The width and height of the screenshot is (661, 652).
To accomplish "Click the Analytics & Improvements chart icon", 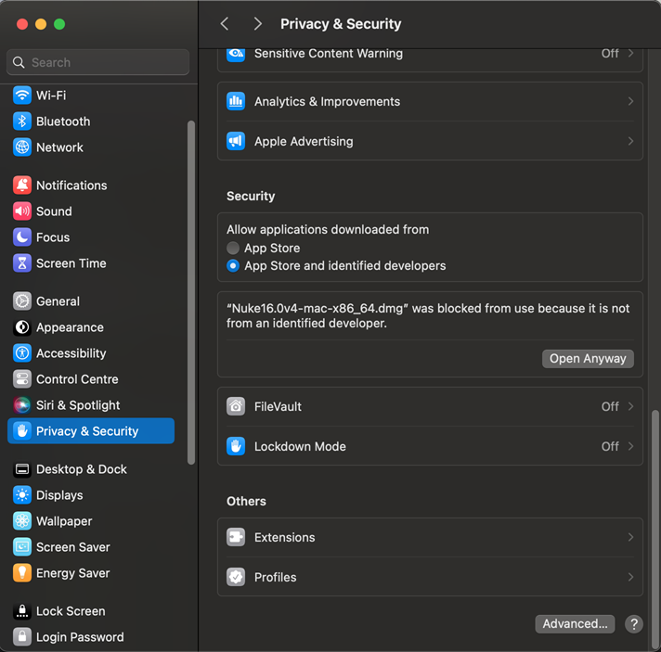I will point(236,101).
